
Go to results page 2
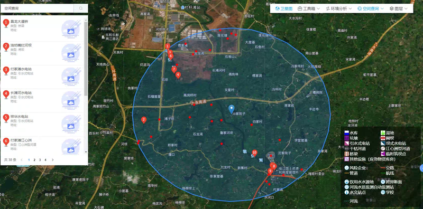coord(34,160)
